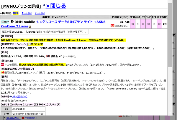Image resolution: width=177 pixels, height=120 pixels.
Task: Switch to 1年利用 usage period
Action: click(27, 13)
